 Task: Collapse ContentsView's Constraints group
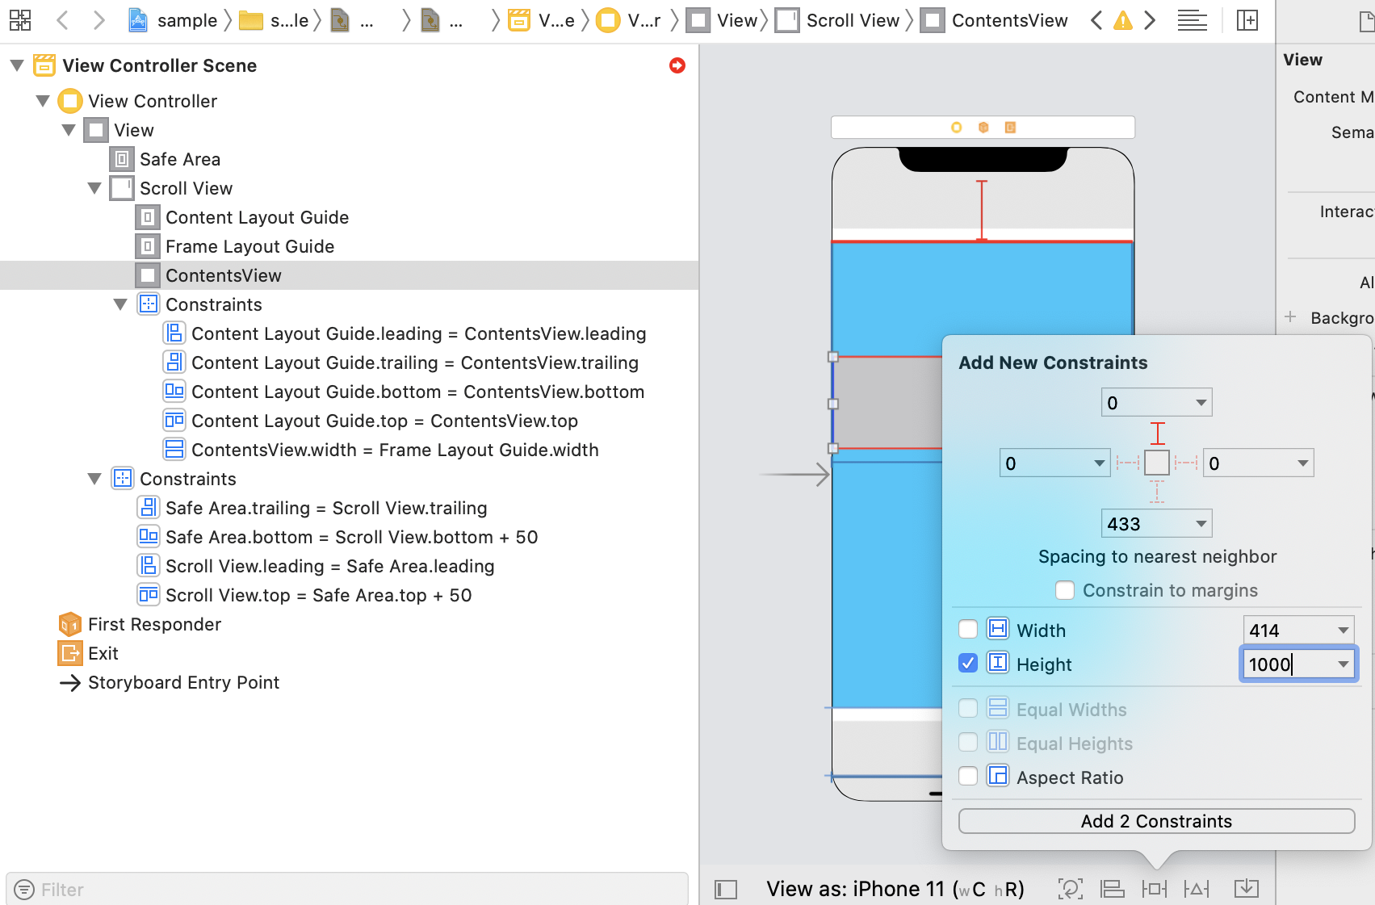(120, 304)
